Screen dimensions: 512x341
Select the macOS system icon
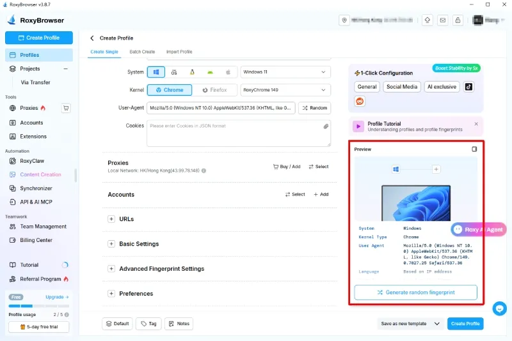point(174,72)
